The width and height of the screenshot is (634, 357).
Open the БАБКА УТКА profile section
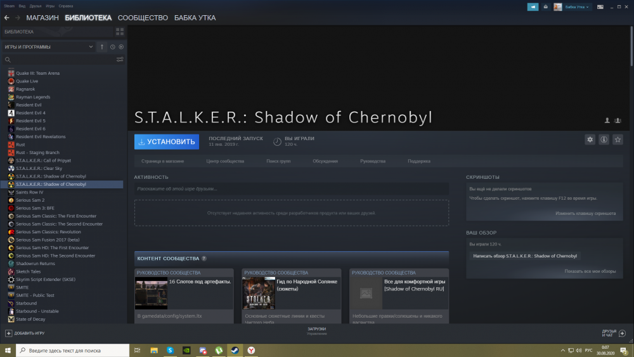coord(195,18)
